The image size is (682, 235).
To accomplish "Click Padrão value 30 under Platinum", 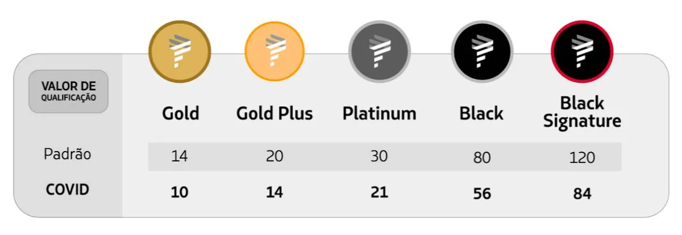I will 379,157.
